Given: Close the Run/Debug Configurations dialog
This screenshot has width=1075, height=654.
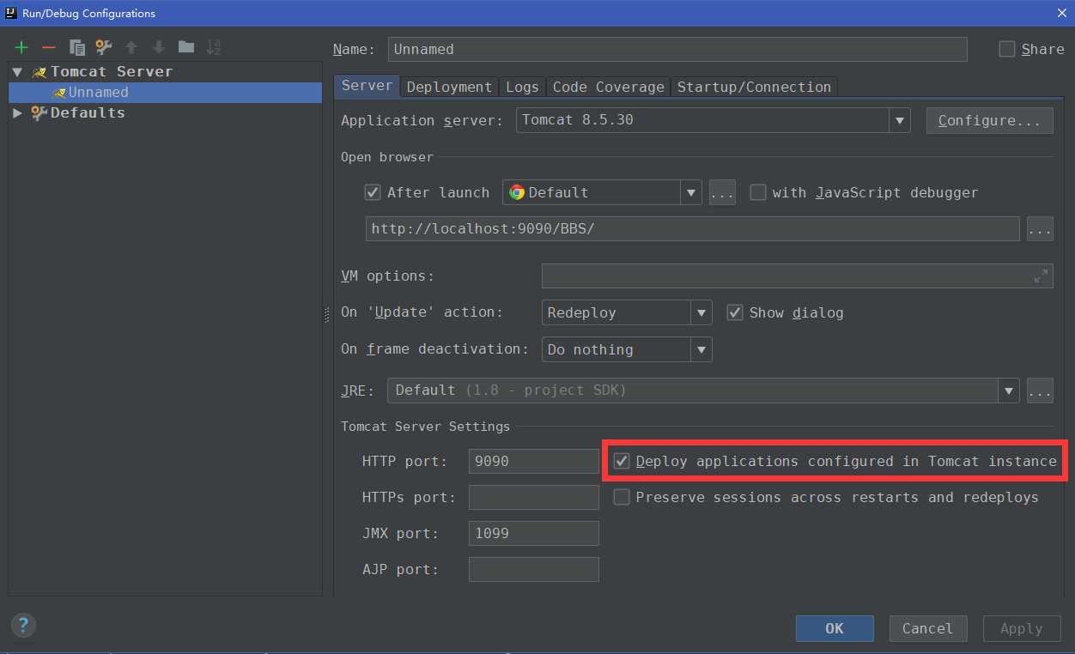Looking at the screenshot, I should click(x=1061, y=13).
